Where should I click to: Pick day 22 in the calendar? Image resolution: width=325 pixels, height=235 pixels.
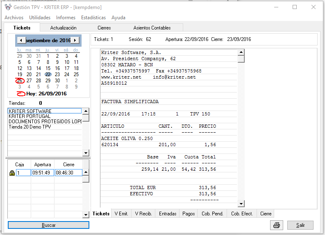[48, 75]
